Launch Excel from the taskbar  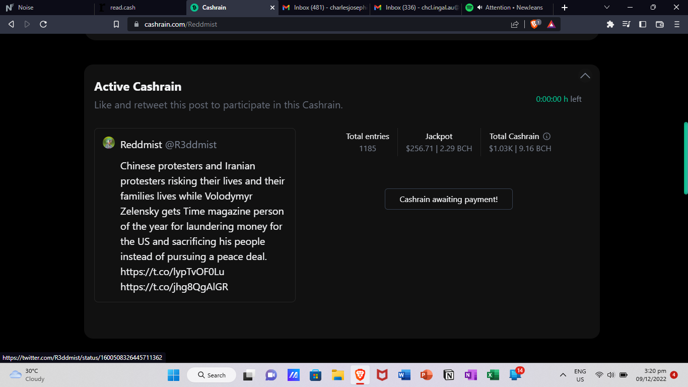pyautogui.click(x=493, y=375)
